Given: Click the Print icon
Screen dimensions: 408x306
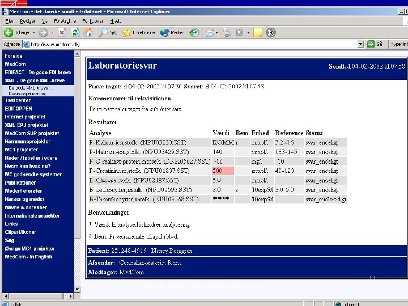Looking at the screenshot, I should (226, 32).
